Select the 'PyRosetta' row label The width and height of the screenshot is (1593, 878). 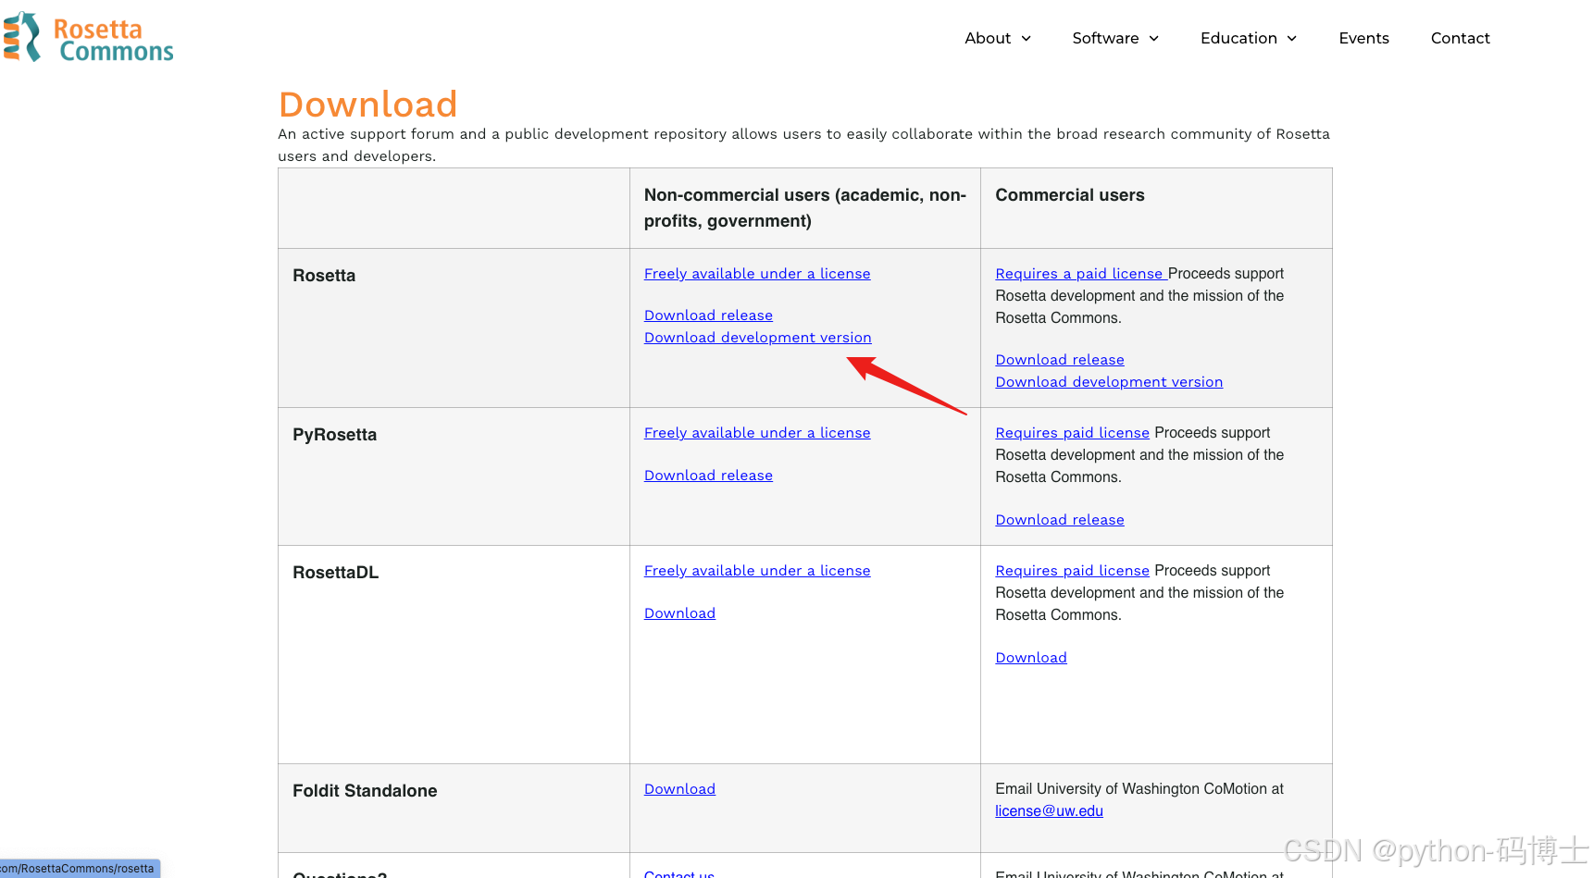pyautogui.click(x=335, y=435)
